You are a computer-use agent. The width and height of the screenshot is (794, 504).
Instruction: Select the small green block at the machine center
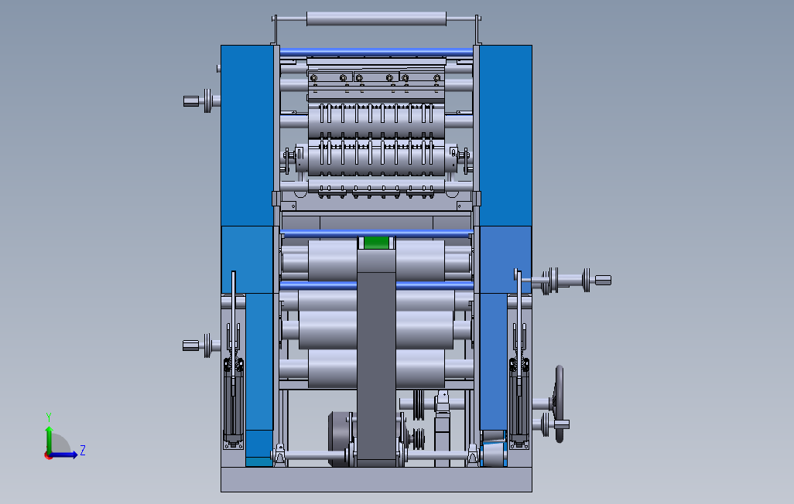376,243
